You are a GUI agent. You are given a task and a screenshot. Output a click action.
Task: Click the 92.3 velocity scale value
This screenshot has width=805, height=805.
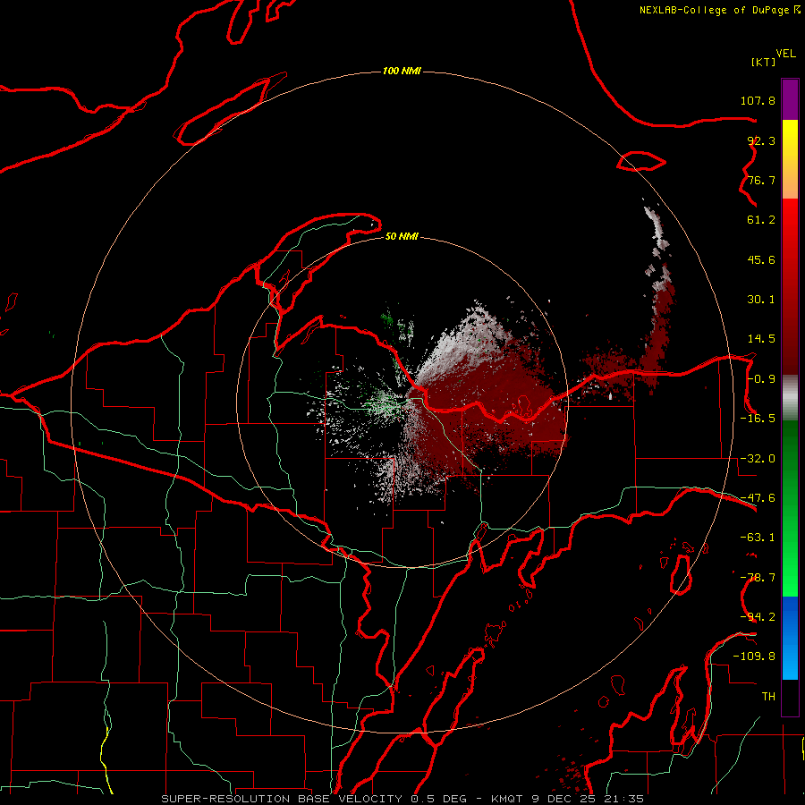tap(761, 140)
